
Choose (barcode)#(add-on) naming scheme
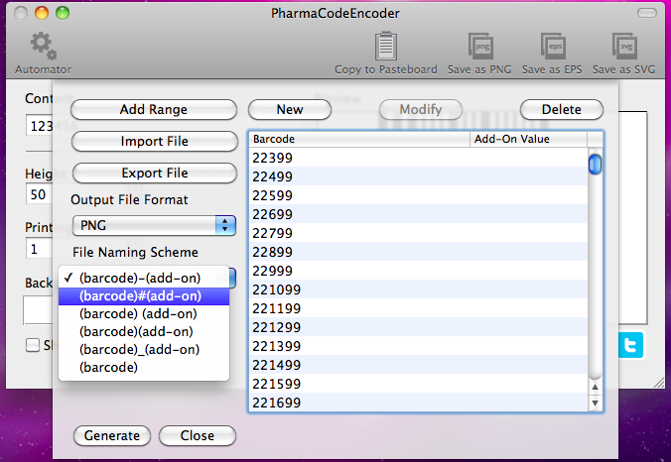[x=144, y=295]
